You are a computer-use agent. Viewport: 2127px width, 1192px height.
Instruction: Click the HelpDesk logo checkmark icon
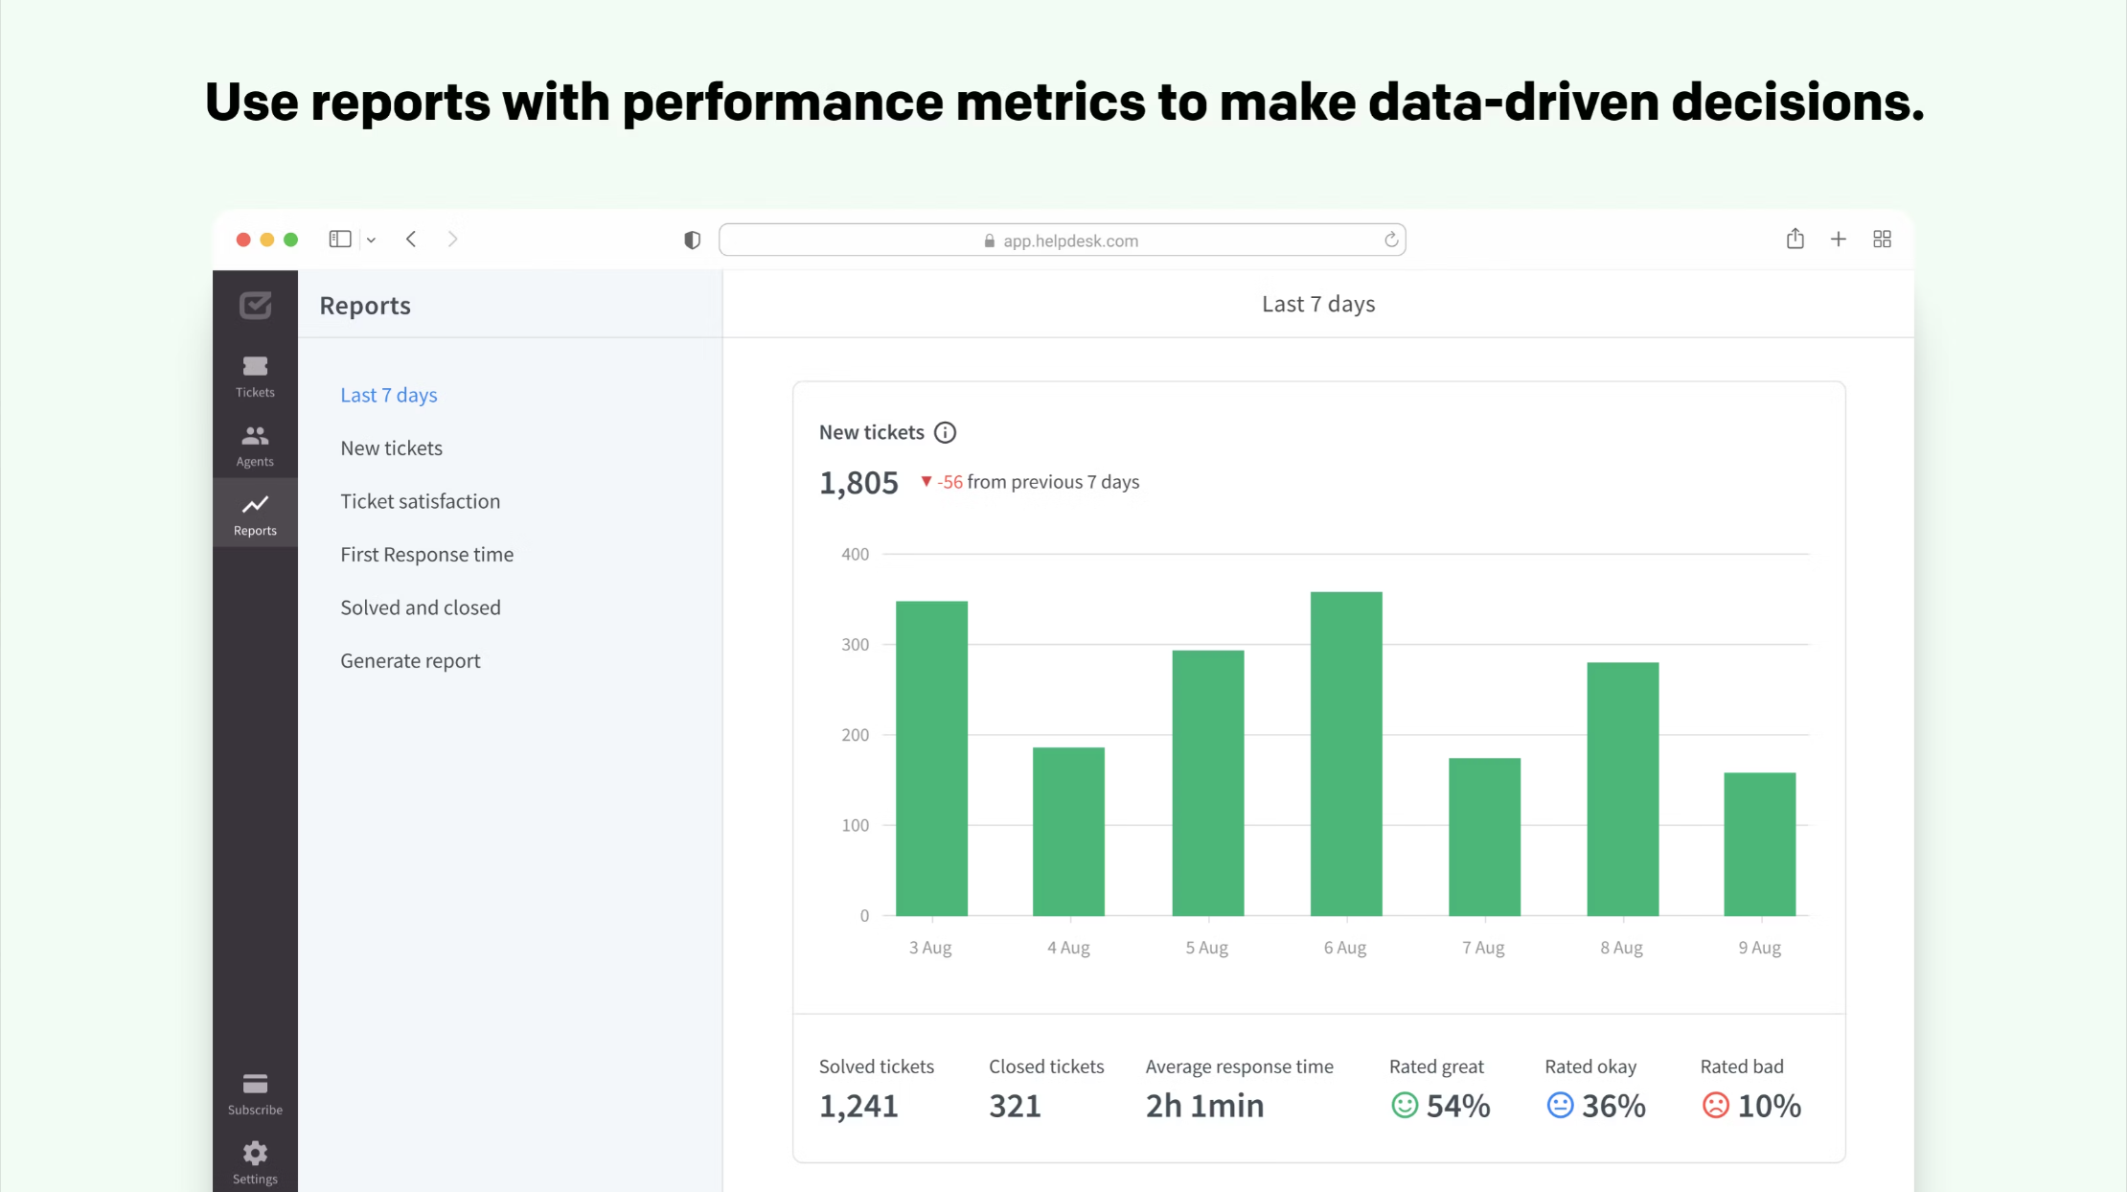tap(255, 305)
